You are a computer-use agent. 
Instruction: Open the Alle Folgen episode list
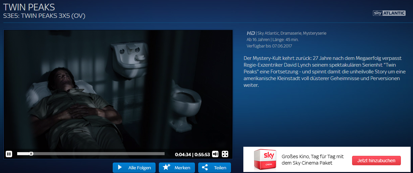point(134,168)
